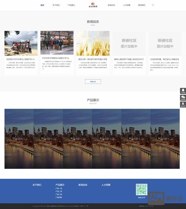Open footer sub-link 产品三类
Screen dimensions: 186x209
click(59, 194)
